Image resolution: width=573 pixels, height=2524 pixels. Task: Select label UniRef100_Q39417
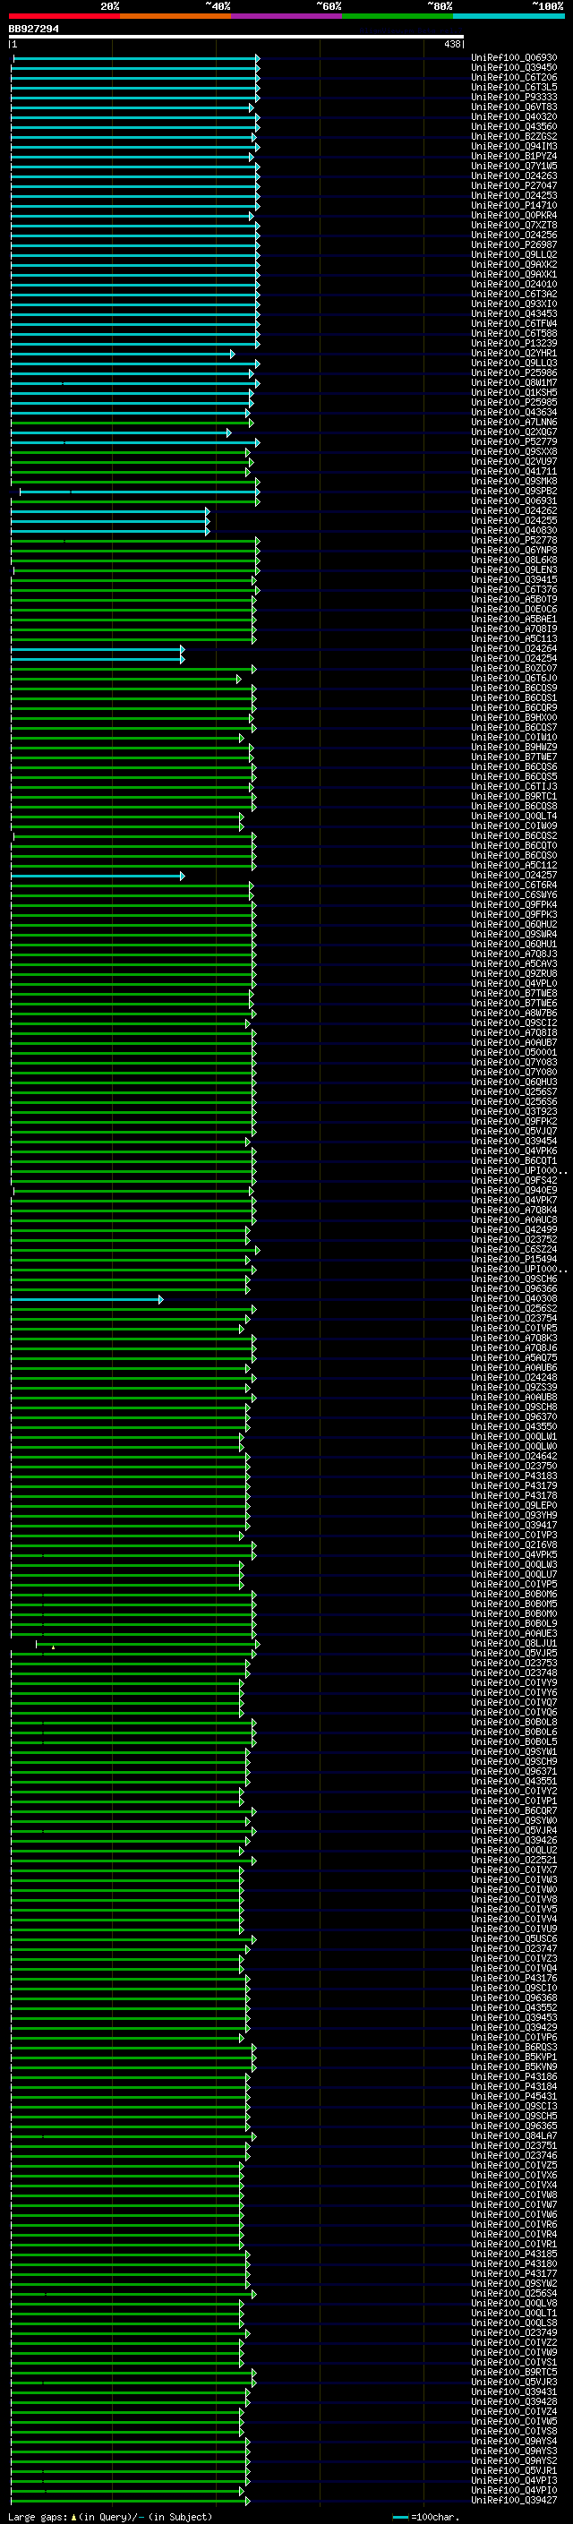pyautogui.click(x=514, y=1525)
